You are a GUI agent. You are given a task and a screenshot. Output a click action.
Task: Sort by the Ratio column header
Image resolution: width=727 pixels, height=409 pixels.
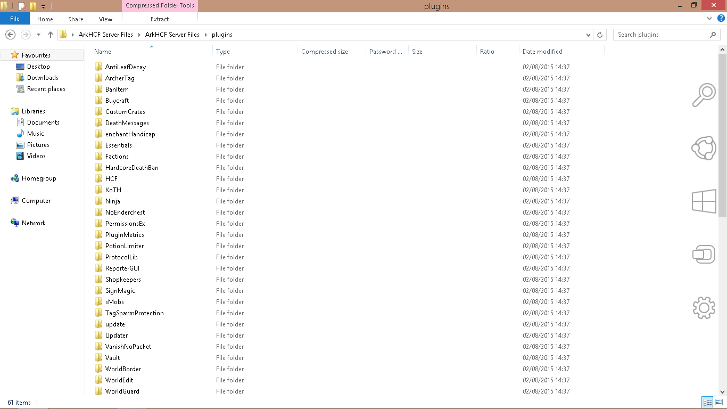click(x=487, y=52)
